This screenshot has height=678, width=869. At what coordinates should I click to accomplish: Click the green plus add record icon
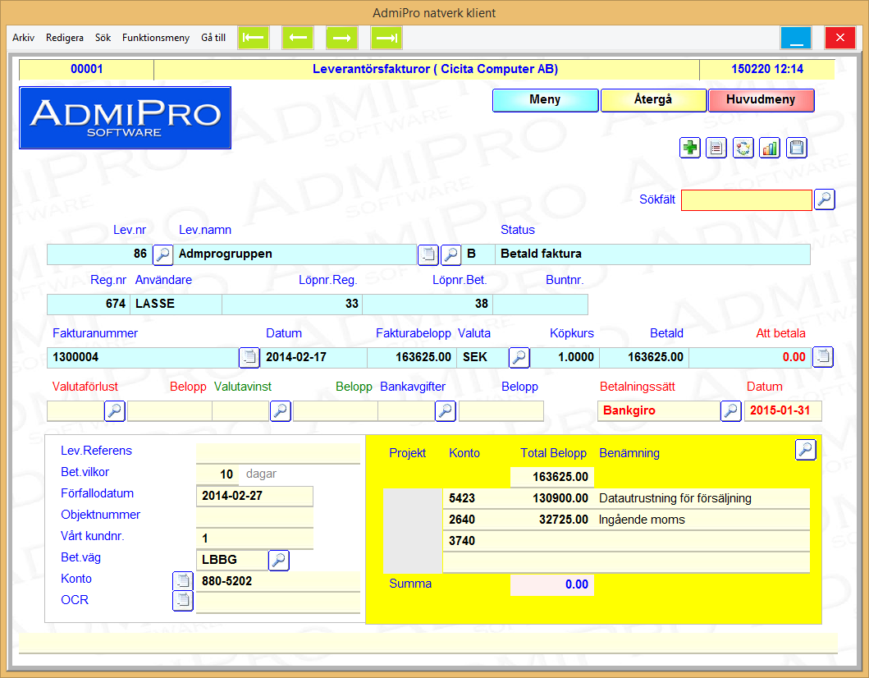point(690,149)
